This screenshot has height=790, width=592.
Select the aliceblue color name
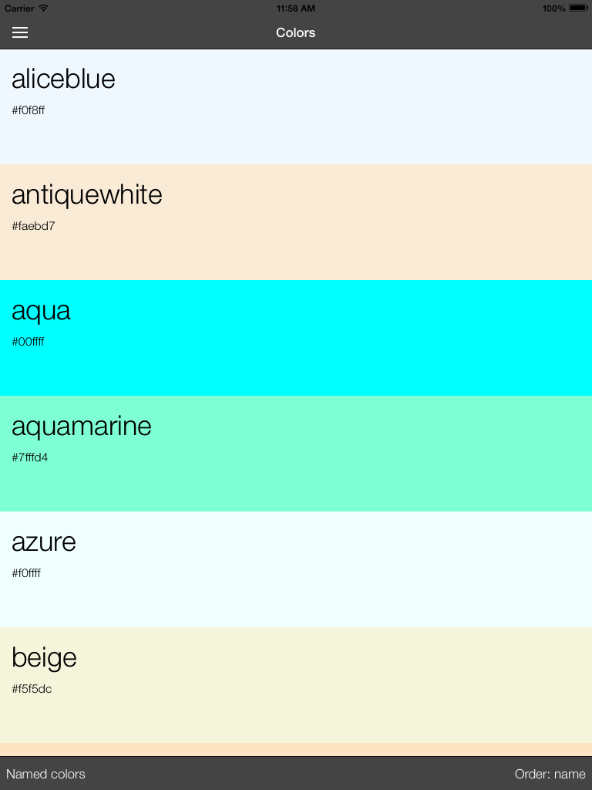click(63, 79)
